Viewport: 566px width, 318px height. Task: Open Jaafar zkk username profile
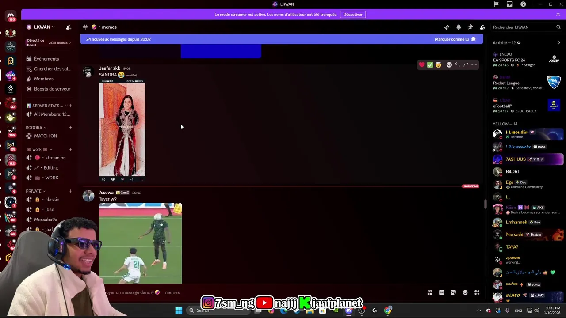point(109,68)
